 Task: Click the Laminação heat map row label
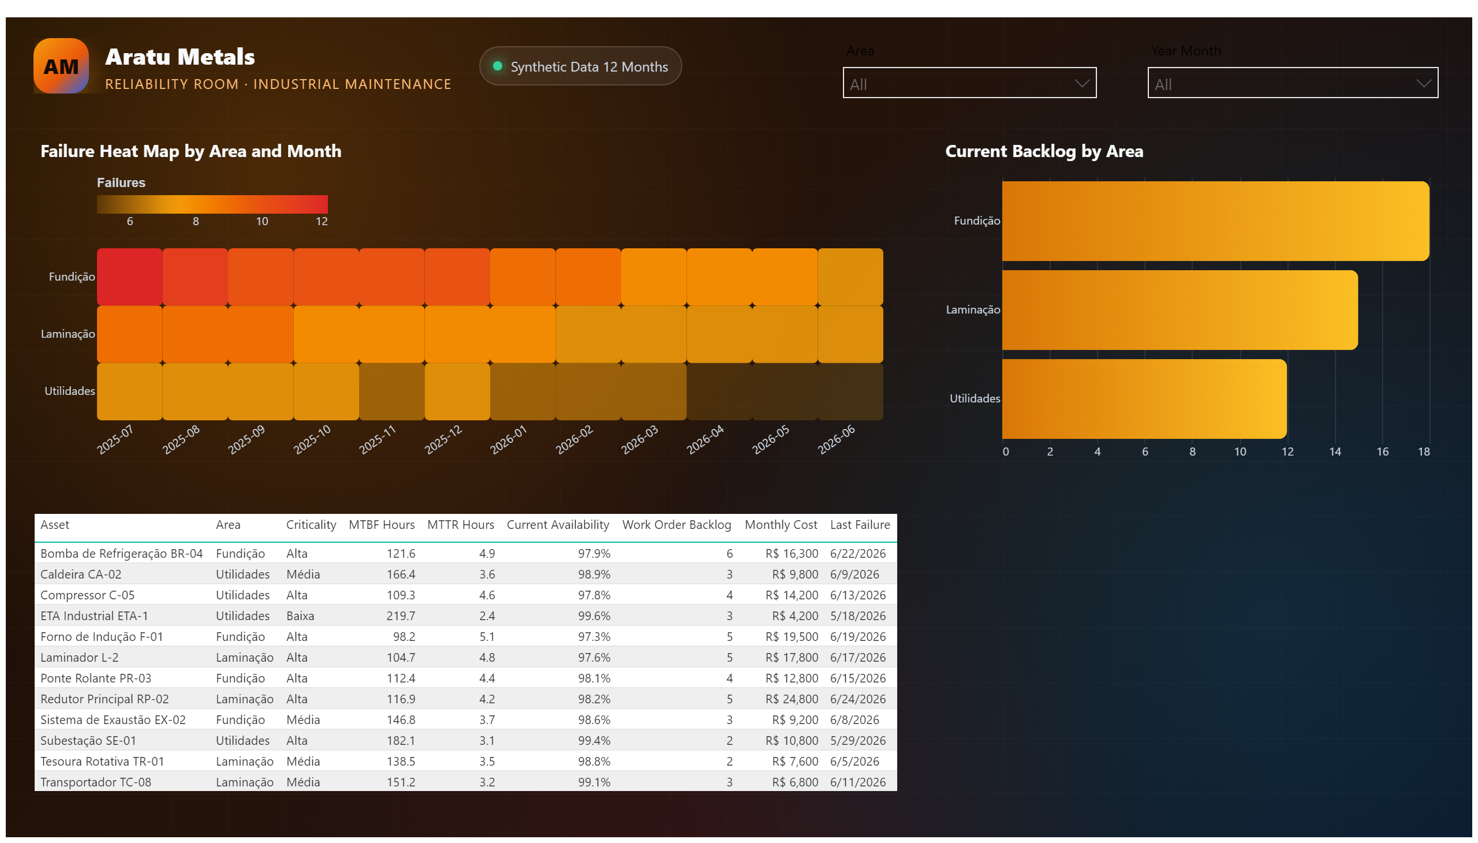(x=68, y=334)
